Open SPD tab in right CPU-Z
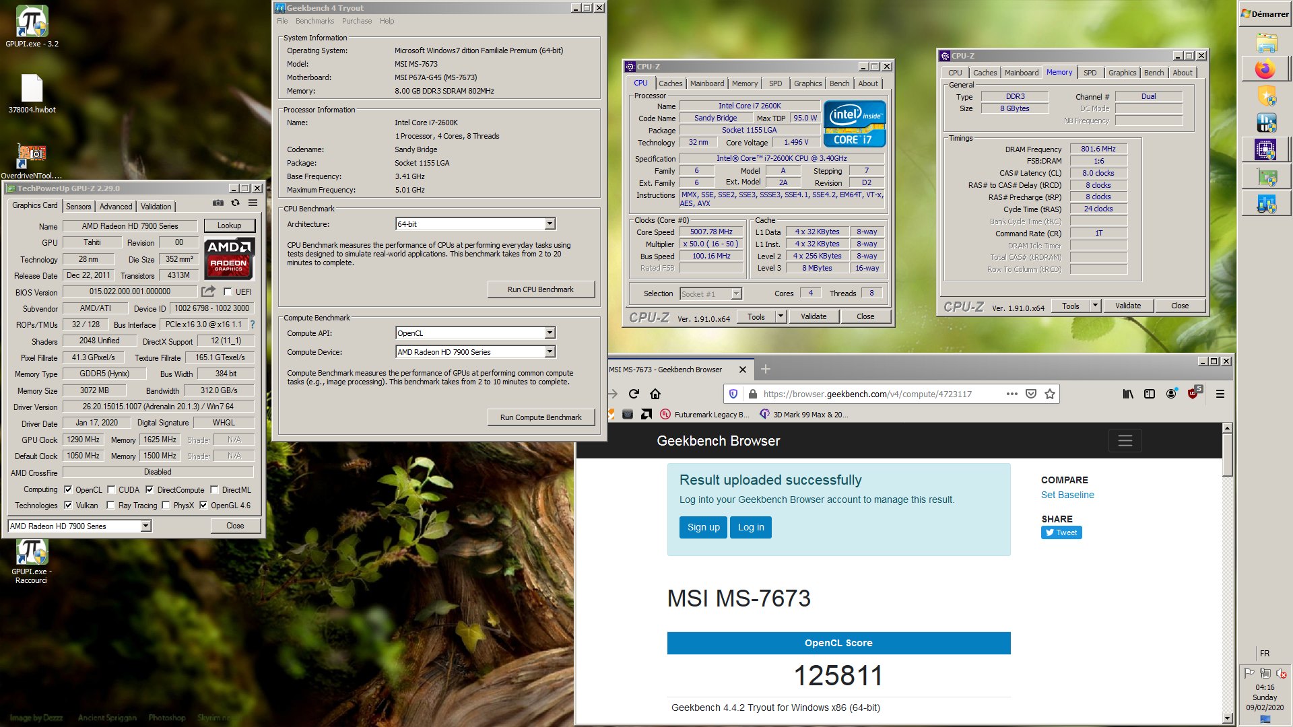The height and width of the screenshot is (727, 1293). 1090,73
